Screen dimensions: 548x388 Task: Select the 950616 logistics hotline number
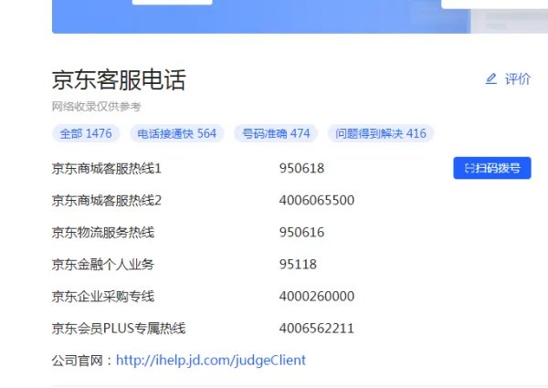pyautogui.click(x=301, y=233)
